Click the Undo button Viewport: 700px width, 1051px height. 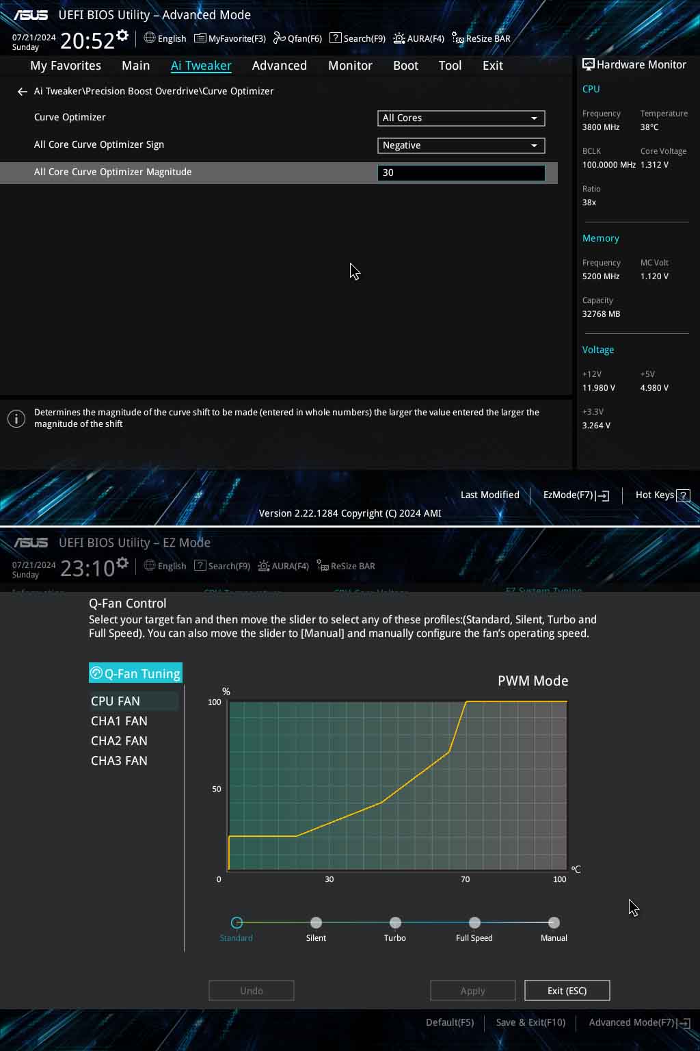(x=252, y=990)
